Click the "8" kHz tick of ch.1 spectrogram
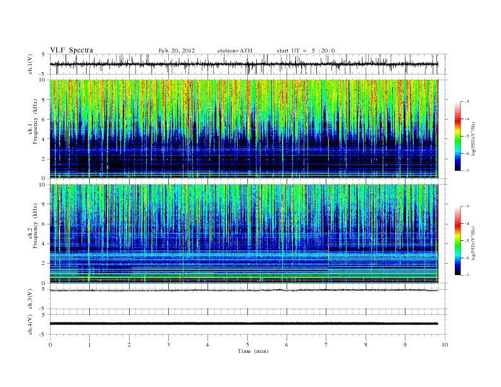Screen dimensions: 501x387 pyautogui.click(x=44, y=100)
